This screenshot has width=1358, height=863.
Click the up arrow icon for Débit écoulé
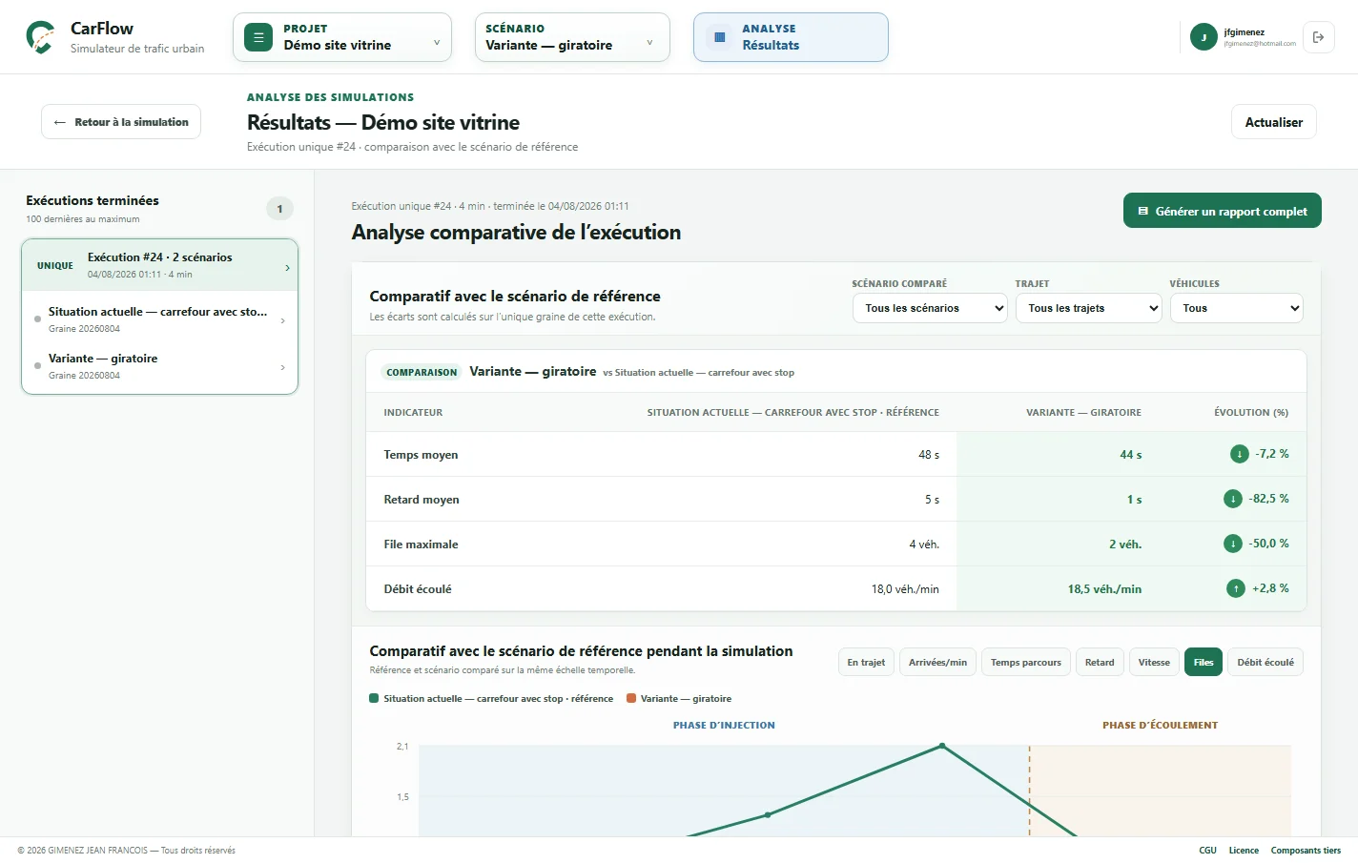click(1236, 588)
